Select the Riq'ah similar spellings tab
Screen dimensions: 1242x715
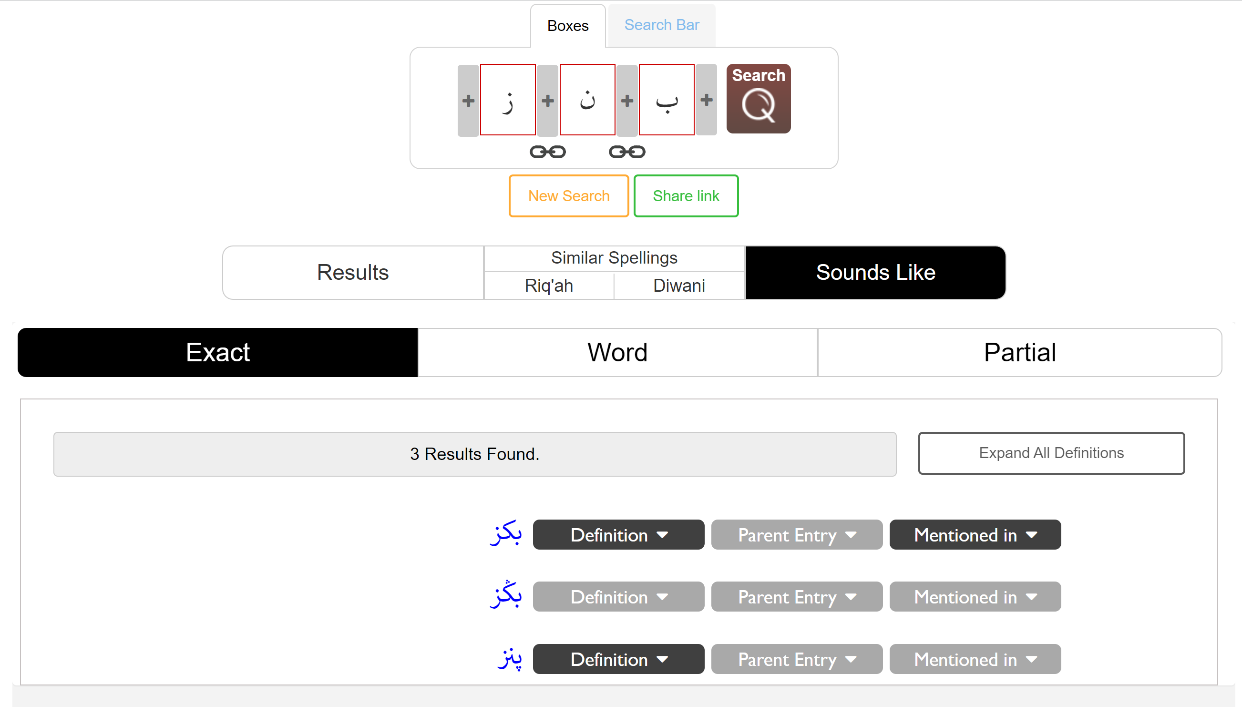coord(548,286)
